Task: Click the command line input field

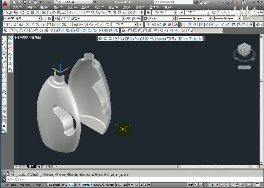Action: tap(135, 179)
